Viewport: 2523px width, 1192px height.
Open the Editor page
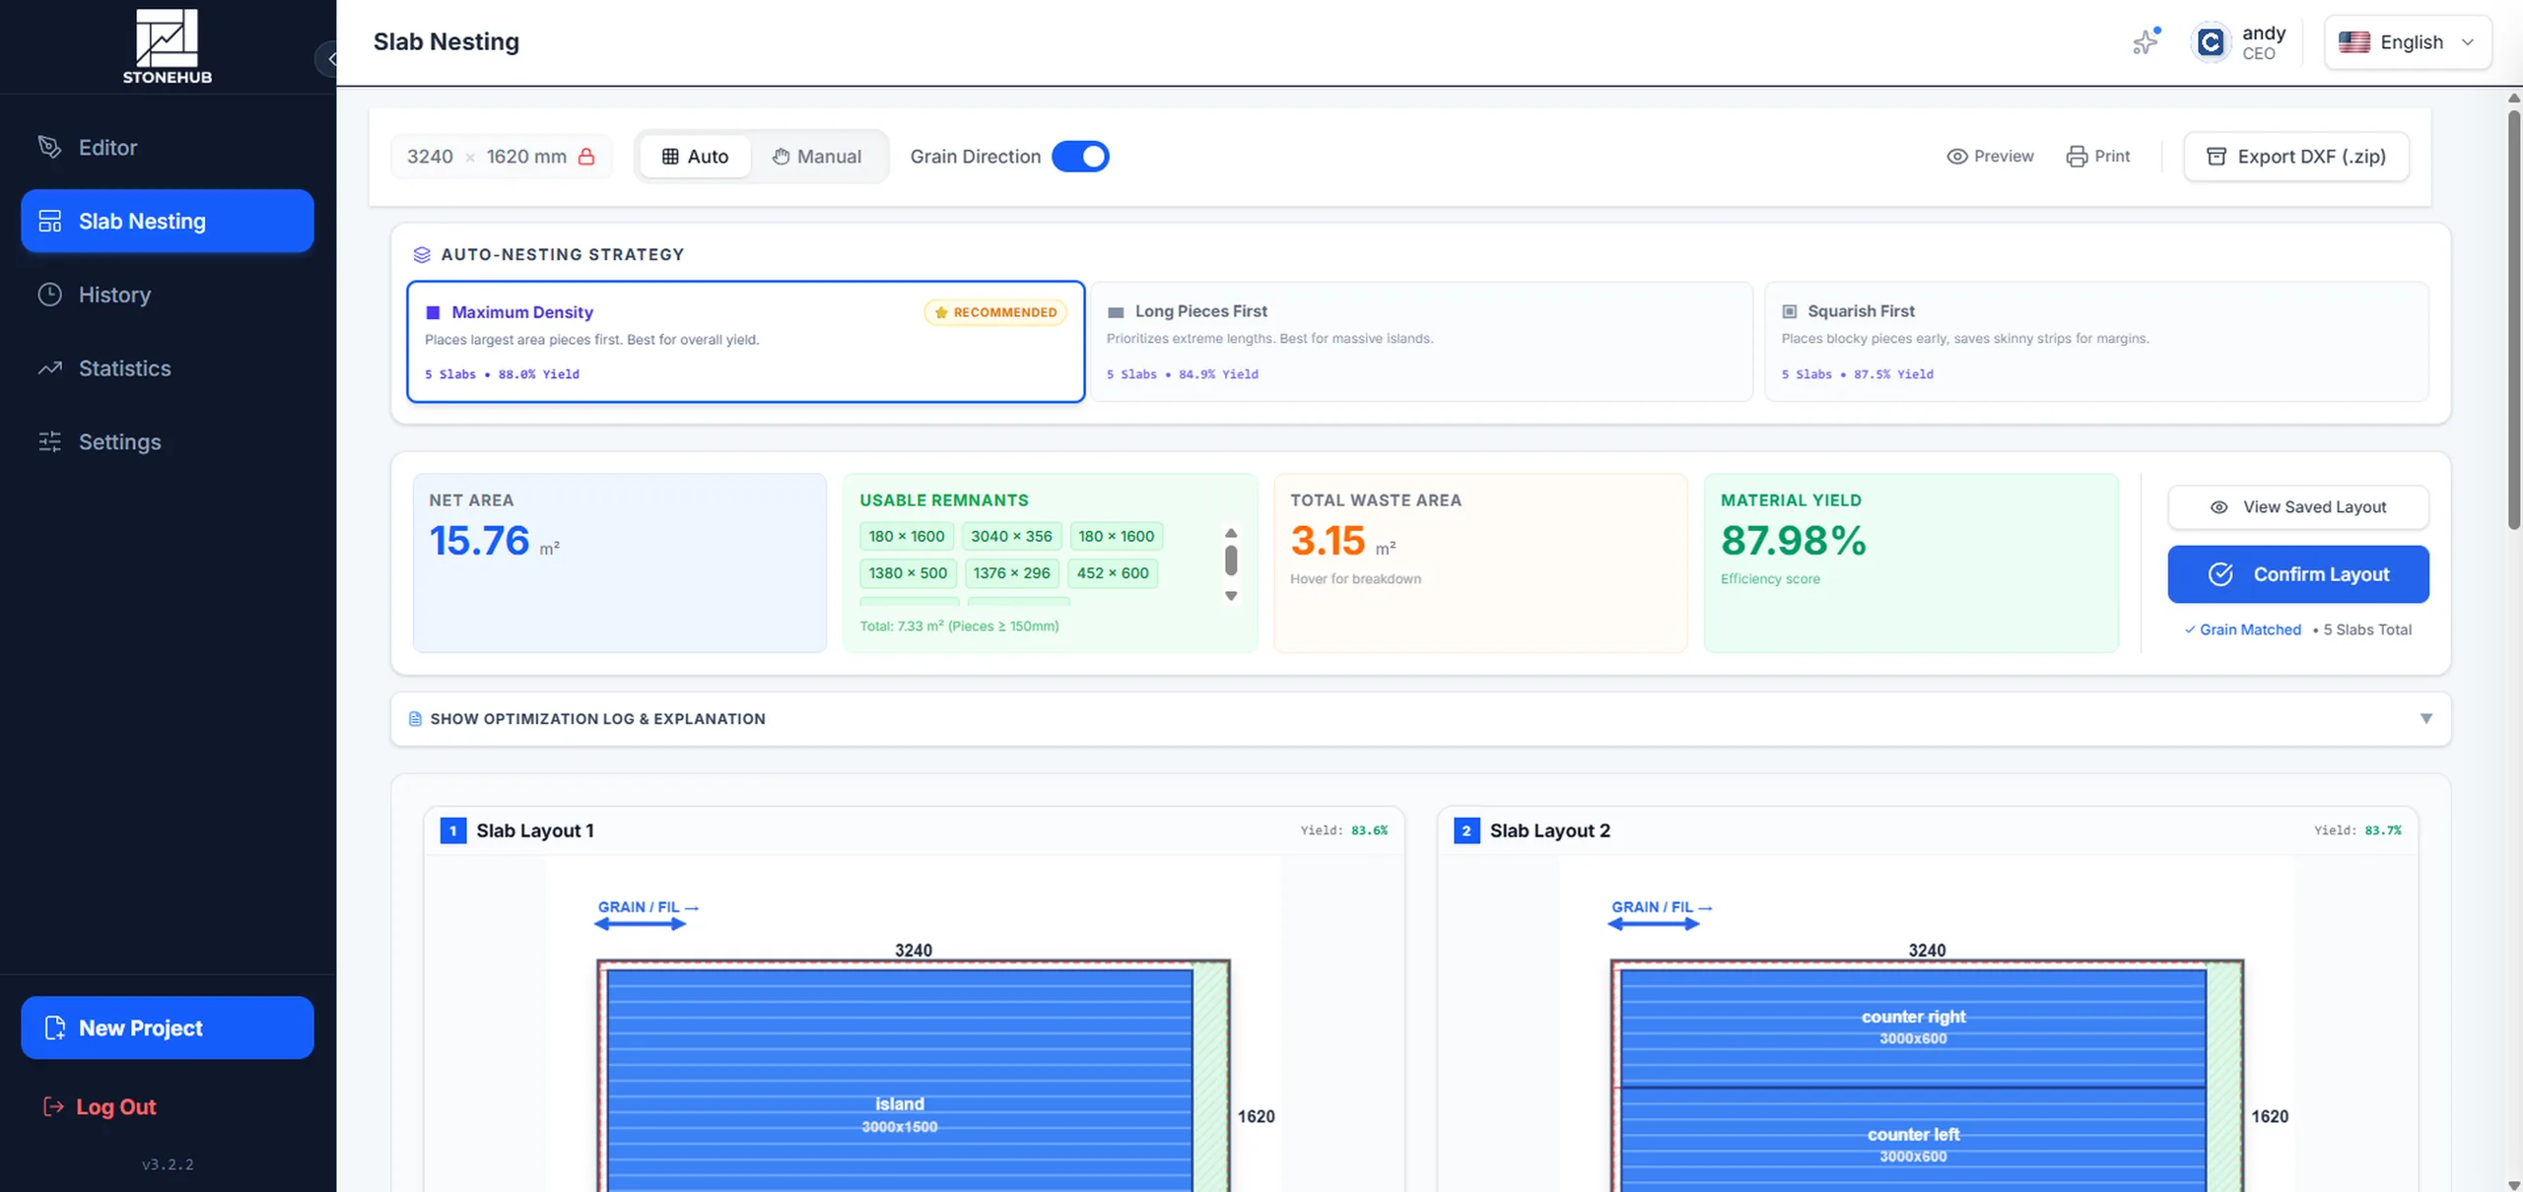(x=168, y=148)
